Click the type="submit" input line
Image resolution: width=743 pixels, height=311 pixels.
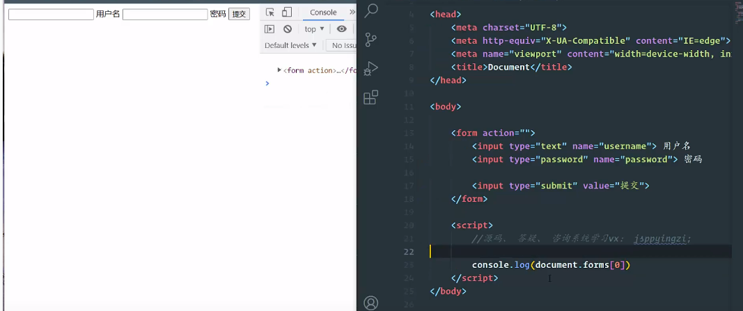(x=561, y=186)
